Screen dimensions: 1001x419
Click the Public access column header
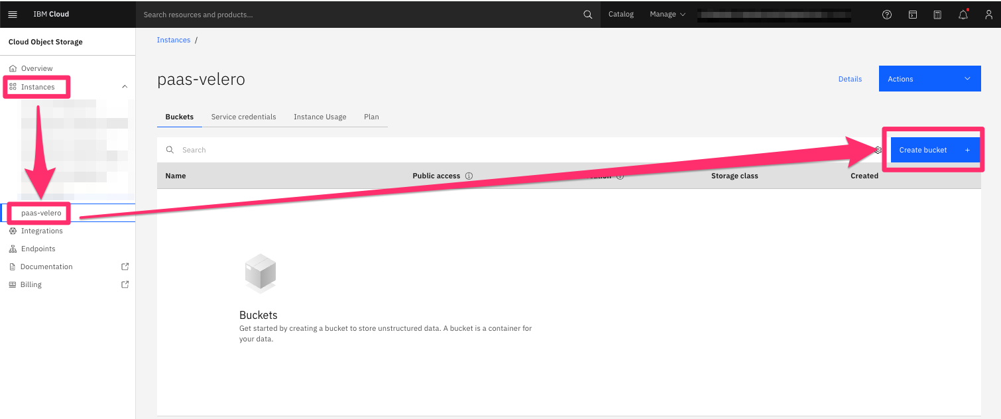tap(436, 176)
